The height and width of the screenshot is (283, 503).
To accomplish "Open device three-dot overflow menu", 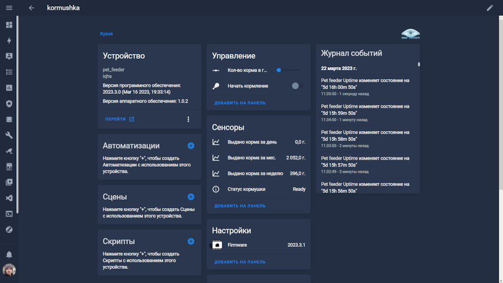I will [x=189, y=119].
